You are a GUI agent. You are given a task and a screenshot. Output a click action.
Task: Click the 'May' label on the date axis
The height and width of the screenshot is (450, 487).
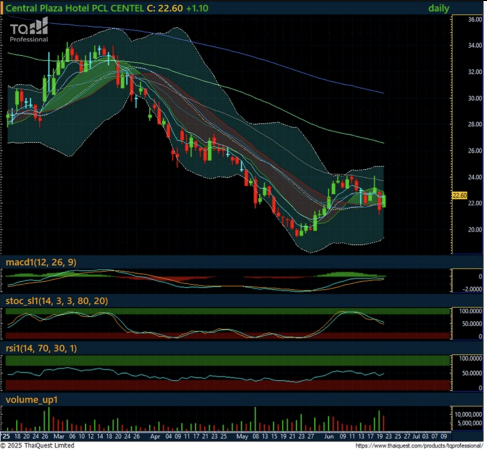(242, 436)
